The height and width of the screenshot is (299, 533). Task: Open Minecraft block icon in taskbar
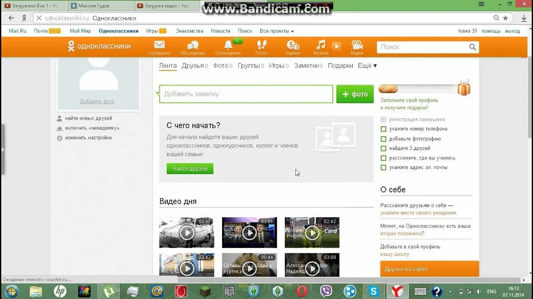pyautogui.click(x=205, y=291)
